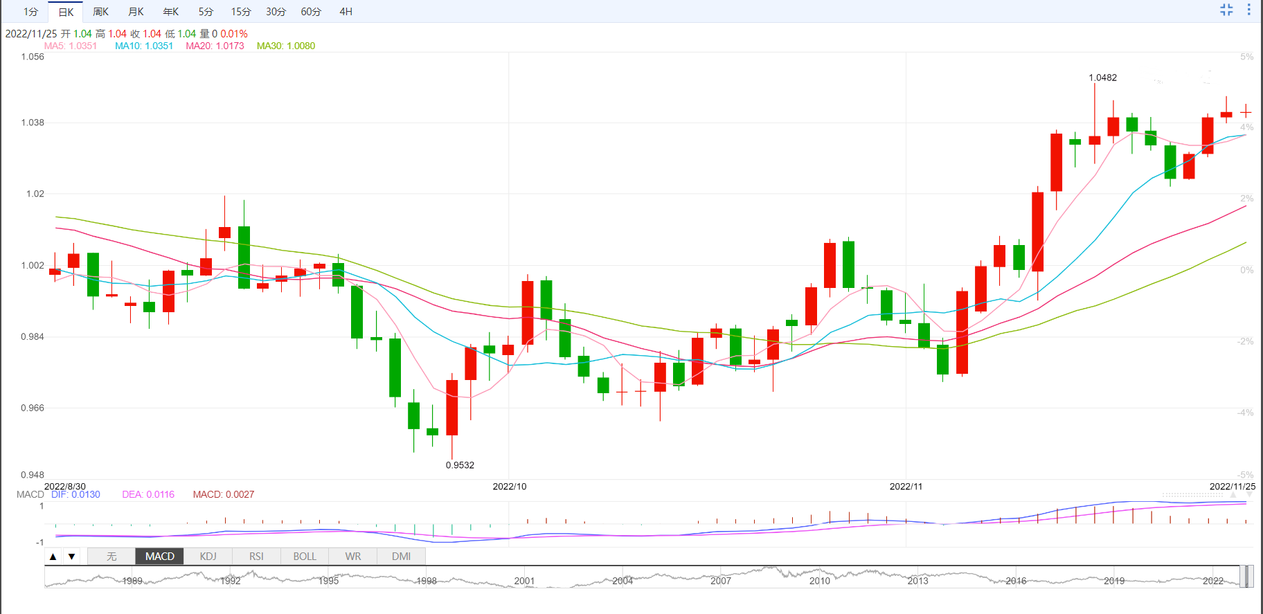Click the "MA5: 1.0351" legend text
The image size is (1263, 614).
pyautogui.click(x=71, y=46)
